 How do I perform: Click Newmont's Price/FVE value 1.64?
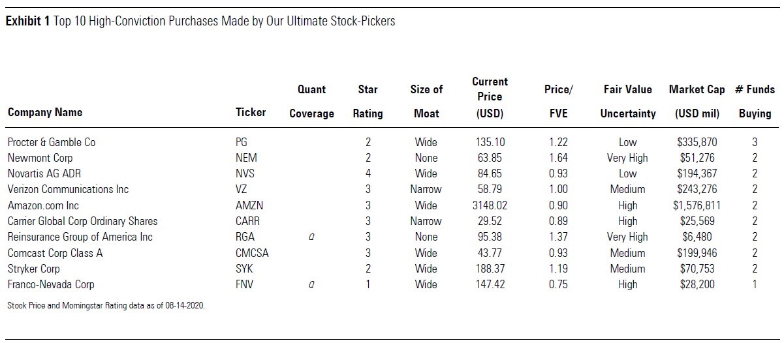click(558, 158)
